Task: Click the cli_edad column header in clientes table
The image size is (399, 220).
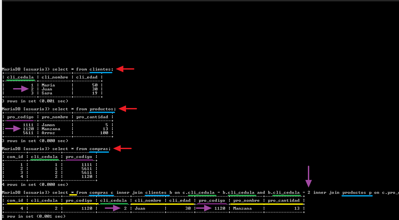Action: [87, 77]
